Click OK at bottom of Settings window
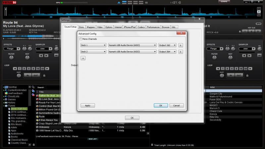265x149 pixels. 132,118
